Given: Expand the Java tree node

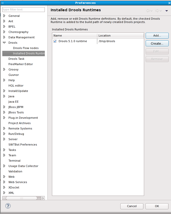Looking at the screenshot, I should [4, 96].
